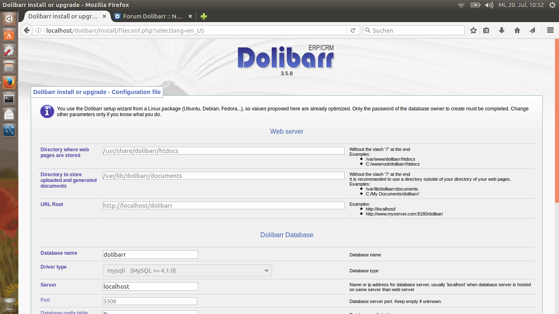Click the Web server section heading
This screenshot has height=314, width=559.
click(287, 132)
